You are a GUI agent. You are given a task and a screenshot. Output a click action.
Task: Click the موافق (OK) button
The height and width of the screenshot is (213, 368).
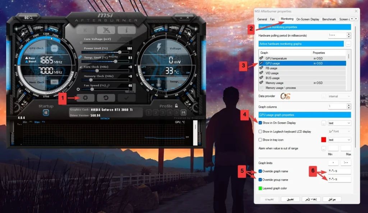[x=332, y=199]
